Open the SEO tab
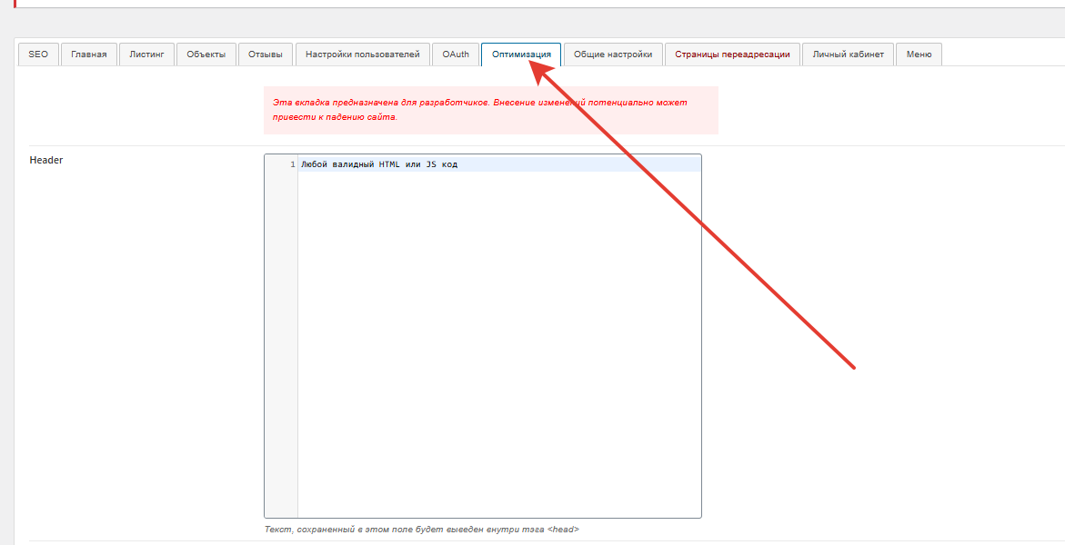This screenshot has height=545, width=1065. click(x=38, y=54)
